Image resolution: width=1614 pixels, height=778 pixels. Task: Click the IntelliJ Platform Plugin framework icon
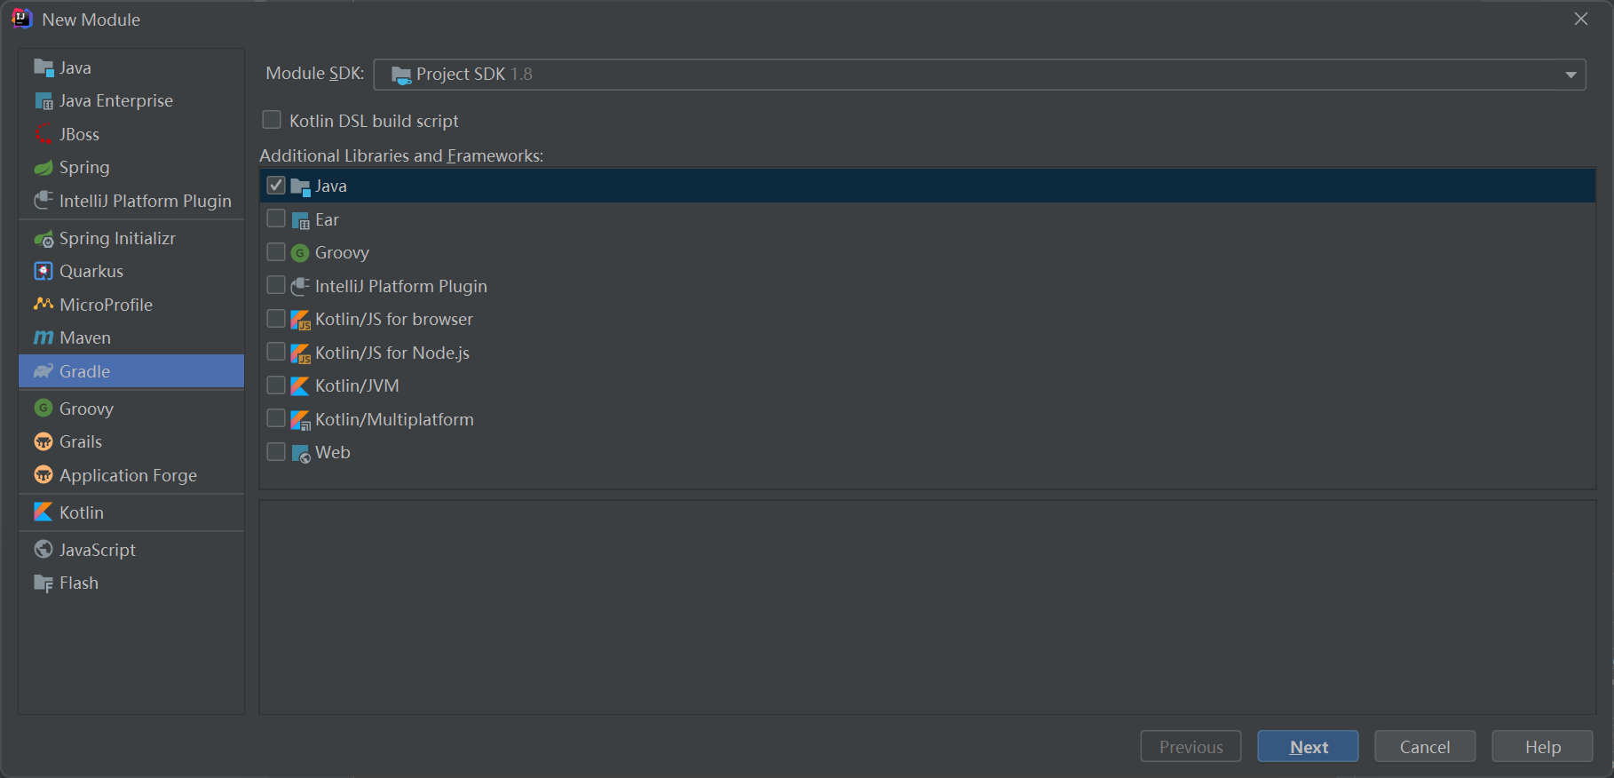pos(301,286)
